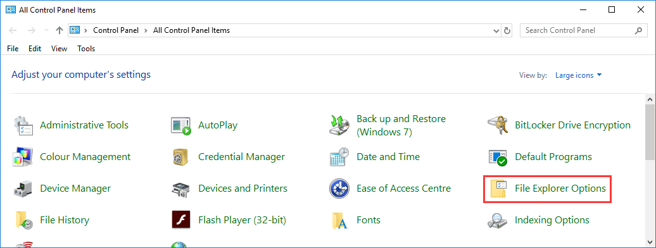Open the Edit menu

point(35,49)
